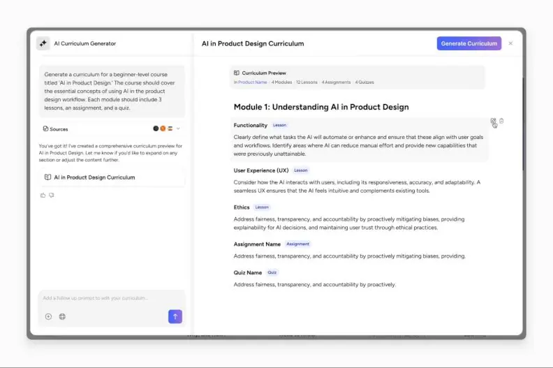Click the Generate Curriculum button
This screenshot has height=368, width=553.
click(x=469, y=43)
